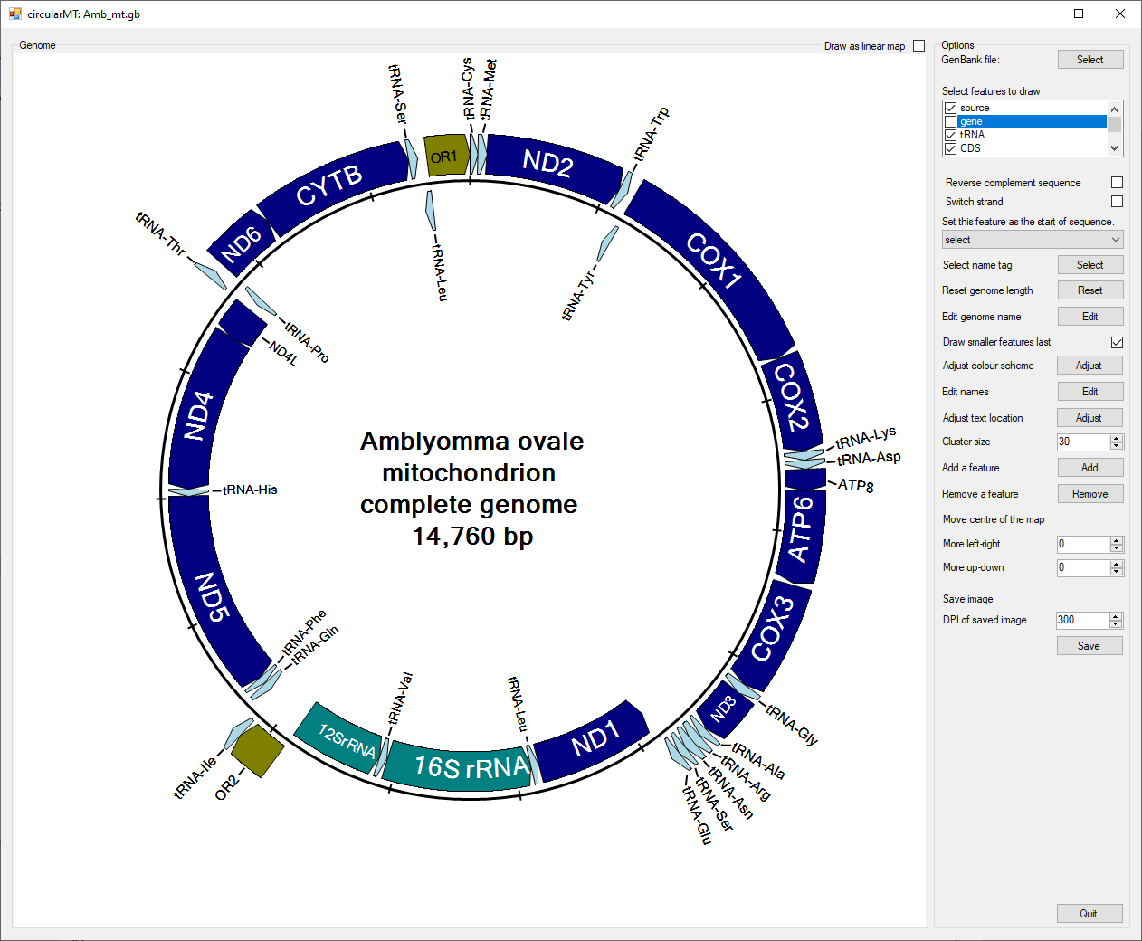Toggle the Reverse complement sequence checkbox

(1117, 183)
